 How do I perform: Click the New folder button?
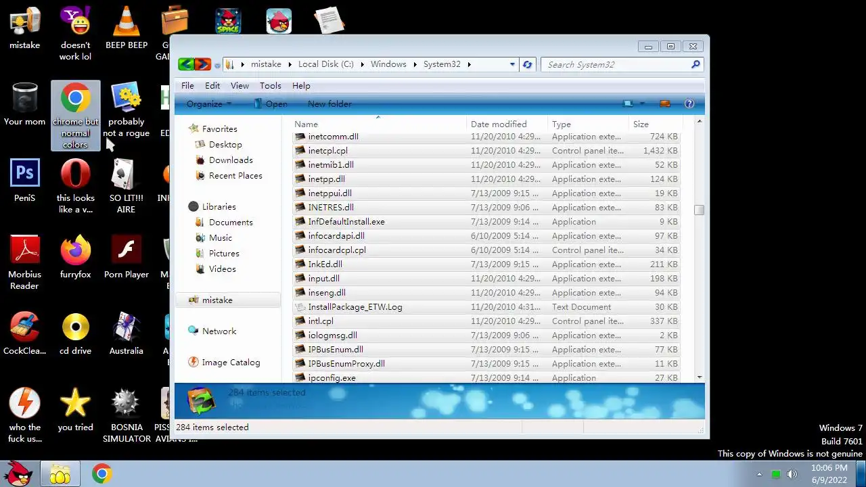(329, 103)
